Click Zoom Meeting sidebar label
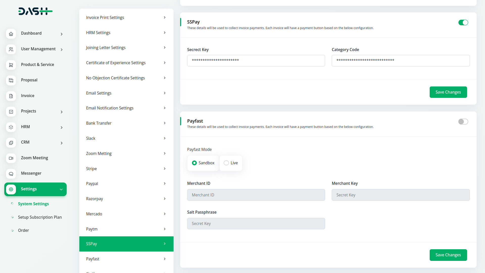Viewport: 485px width, 273px height. (x=35, y=158)
